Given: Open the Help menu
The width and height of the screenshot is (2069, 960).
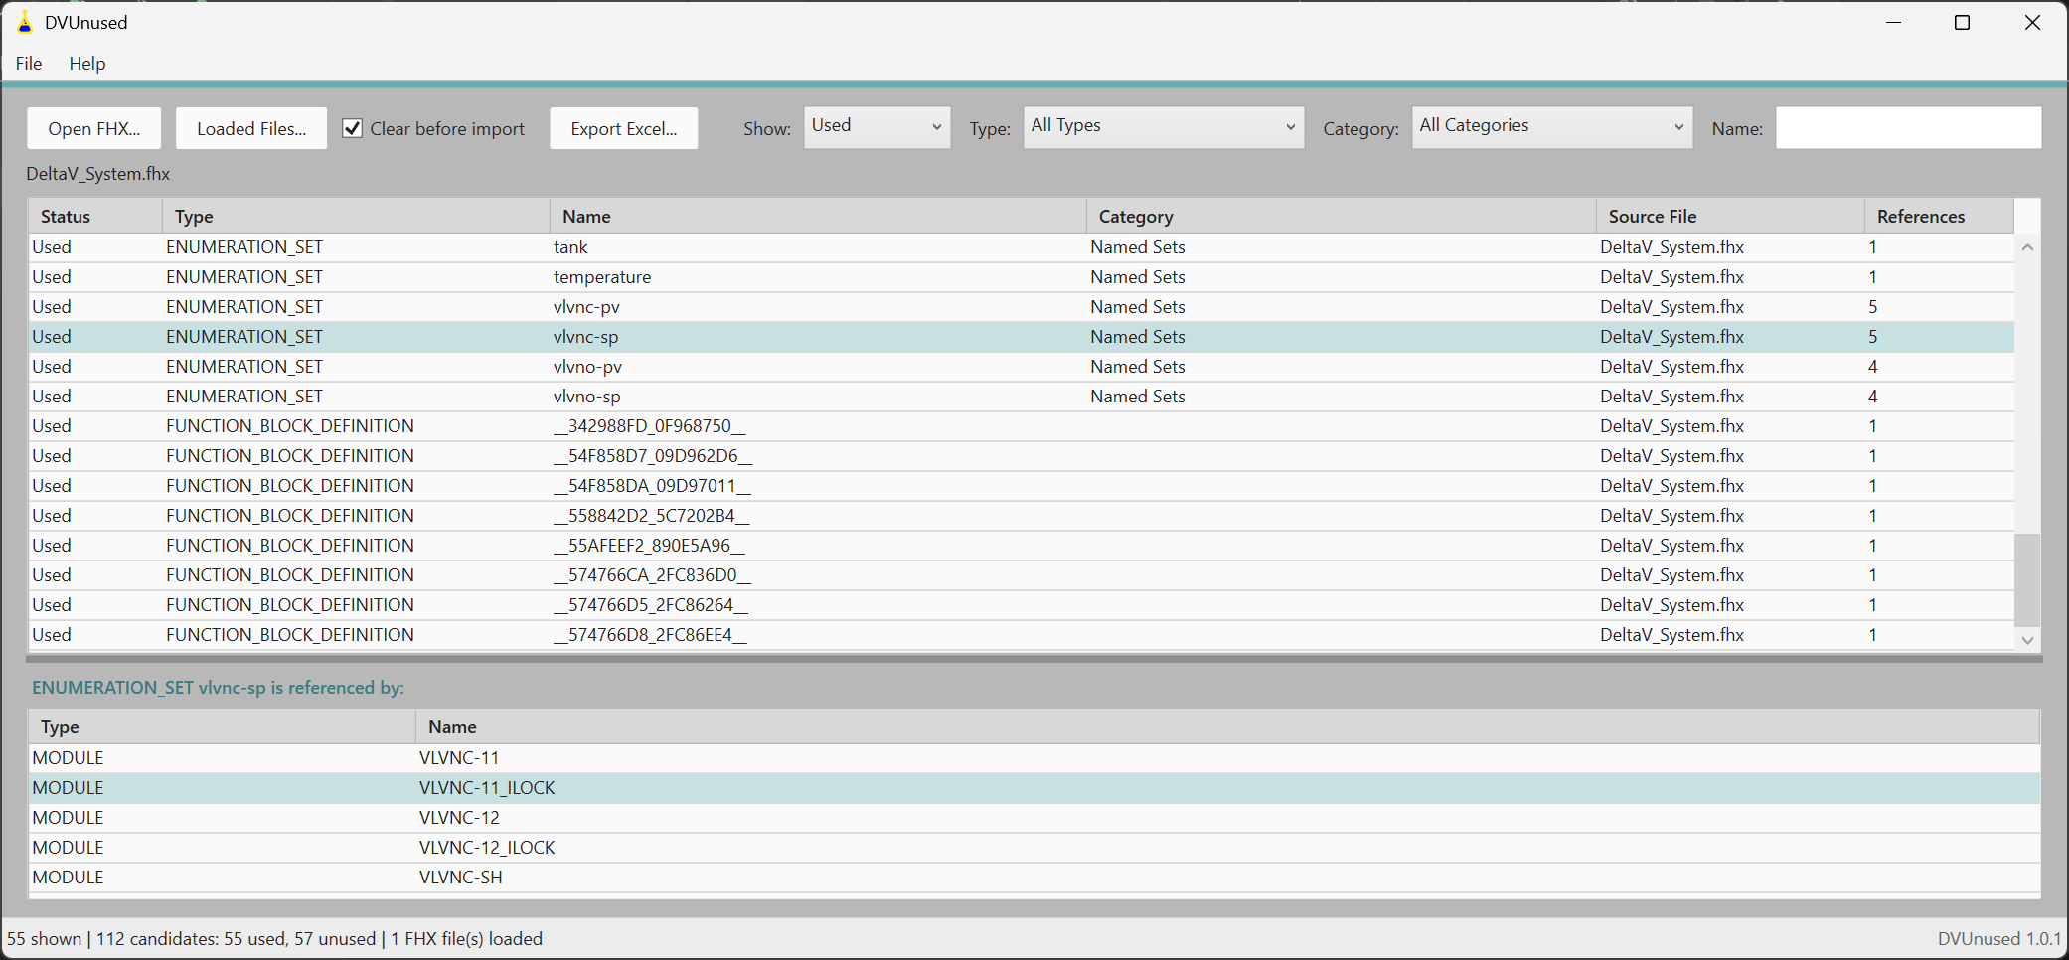Looking at the screenshot, I should pyautogui.click(x=87, y=63).
